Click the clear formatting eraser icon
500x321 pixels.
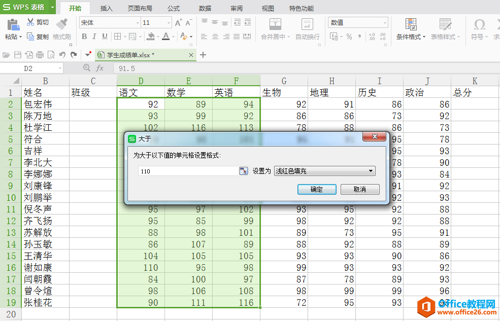[183, 37]
